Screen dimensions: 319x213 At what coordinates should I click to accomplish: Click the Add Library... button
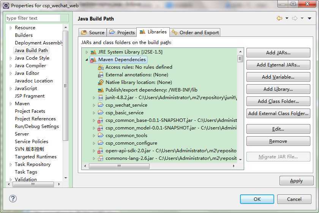(278, 89)
